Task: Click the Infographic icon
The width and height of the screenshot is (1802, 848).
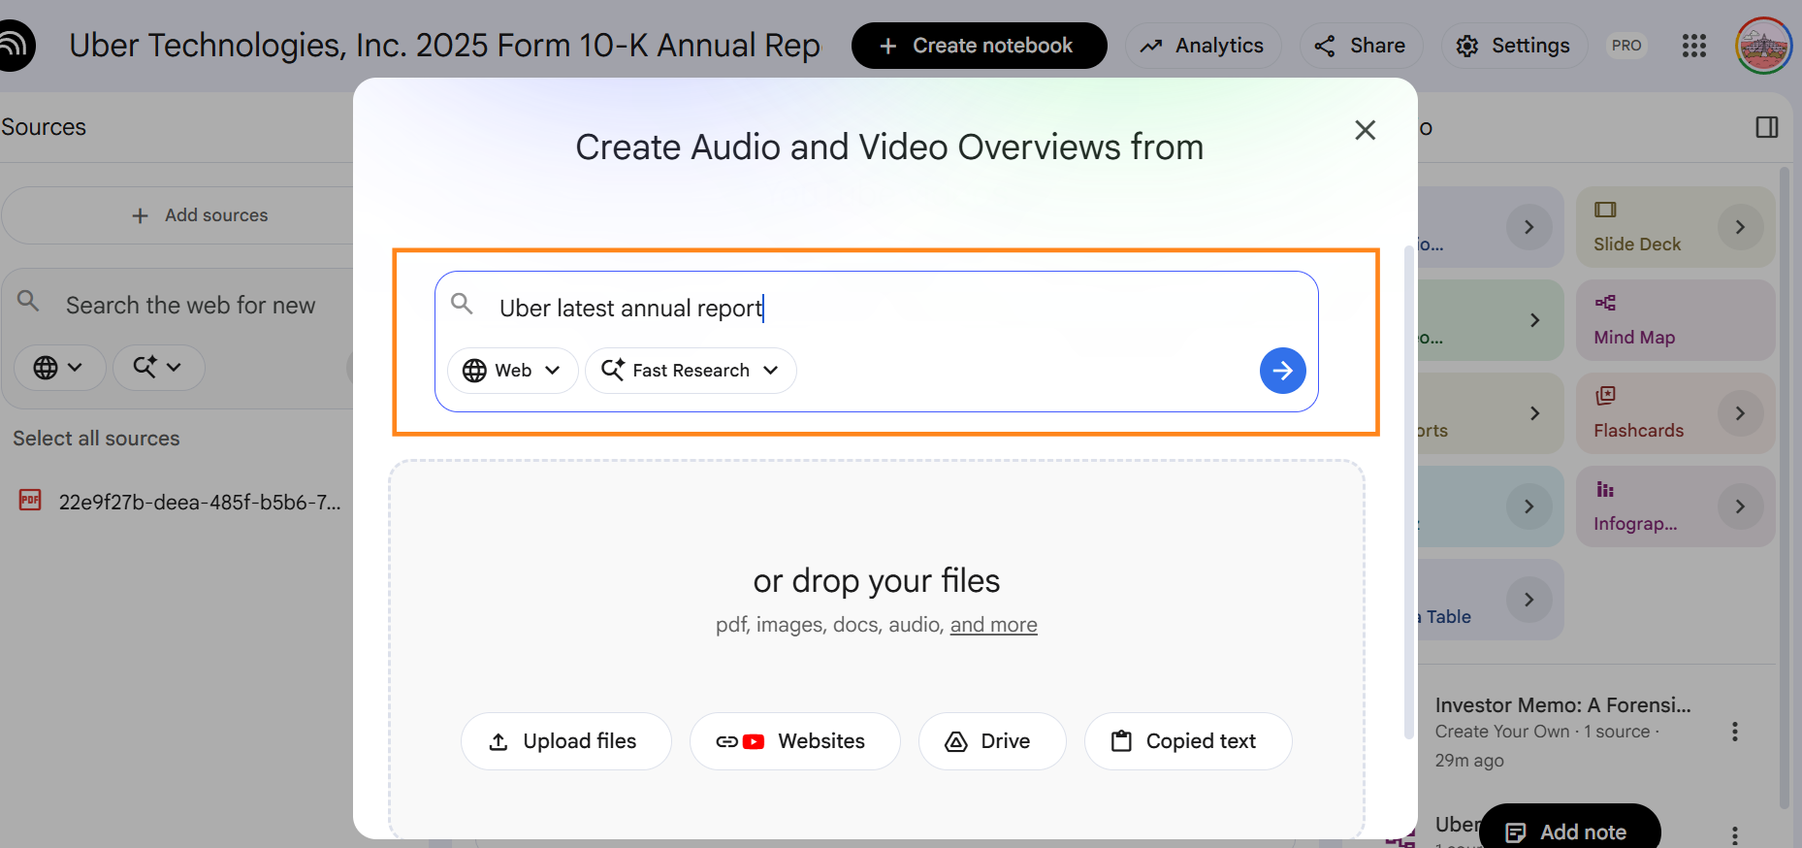Action: coord(1605,489)
